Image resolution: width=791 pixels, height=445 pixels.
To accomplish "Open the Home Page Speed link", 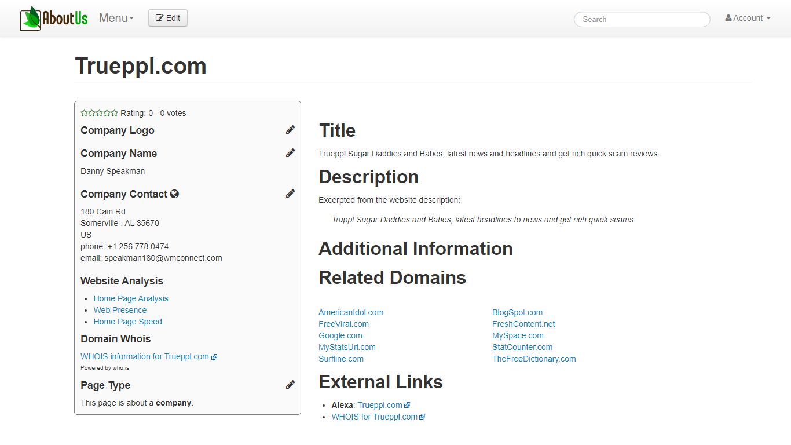I will (128, 322).
